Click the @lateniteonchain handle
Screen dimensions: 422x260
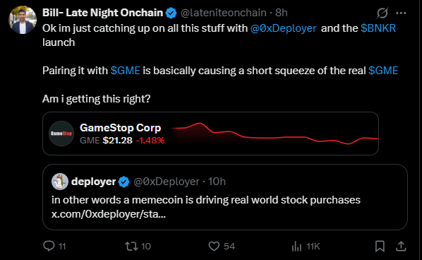pos(224,13)
